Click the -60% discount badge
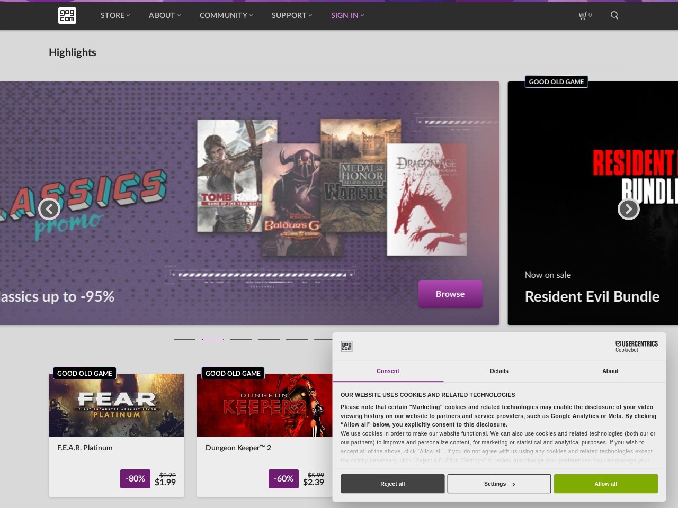The width and height of the screenshot is (678, 508). (x=283, y=479)
